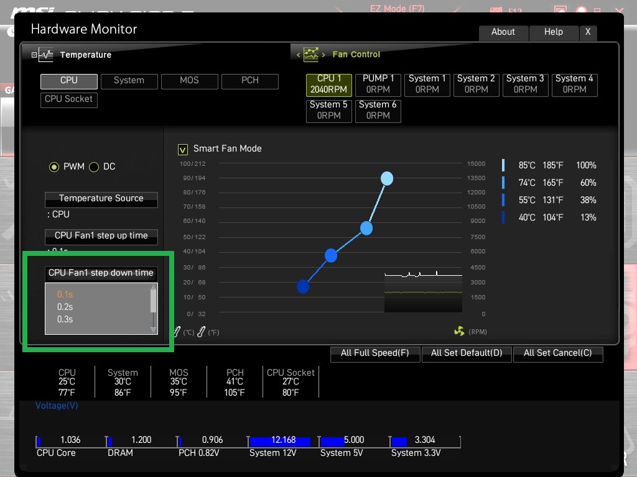Viewport: 637px width, 477px height.
Task: Select the DC radio button
Action: click(94, 166)
